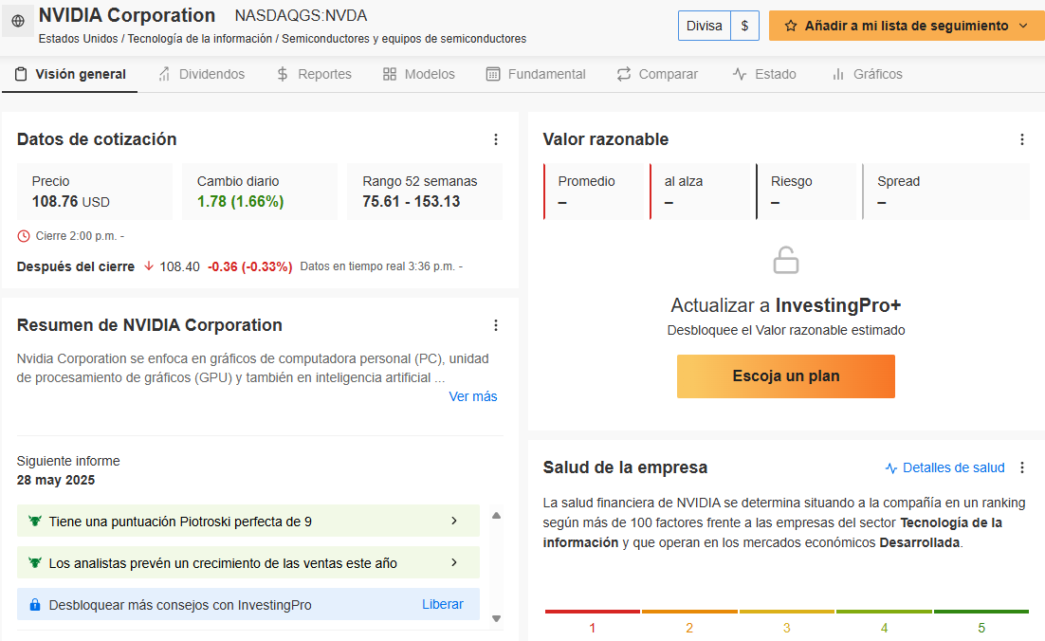
Task: Click the Rango 52 semanas 75.61 - 153.13 value
Action: coord(412,201)
